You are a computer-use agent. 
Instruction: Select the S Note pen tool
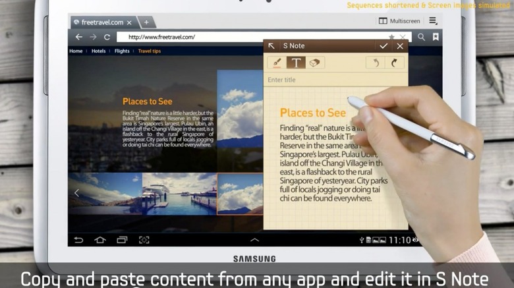click(x=277, y=63)
